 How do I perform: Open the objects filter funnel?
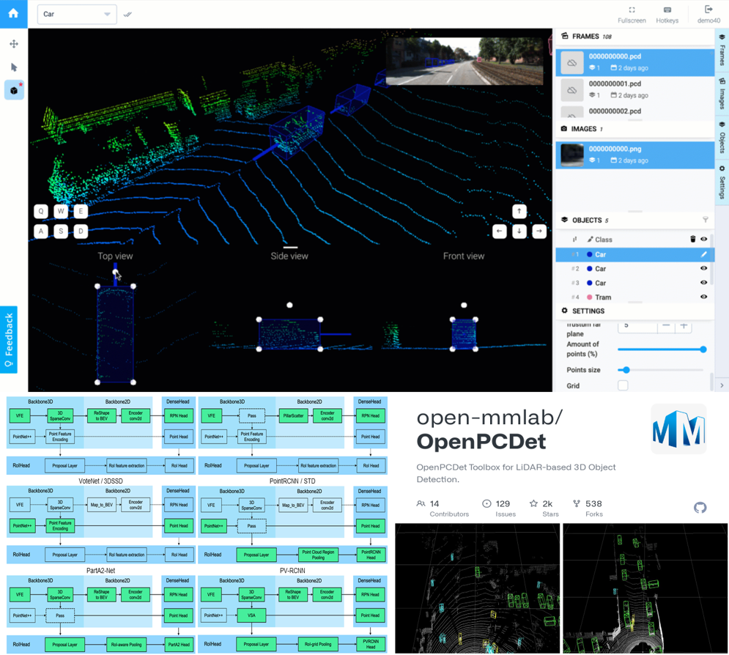[706, 220]
